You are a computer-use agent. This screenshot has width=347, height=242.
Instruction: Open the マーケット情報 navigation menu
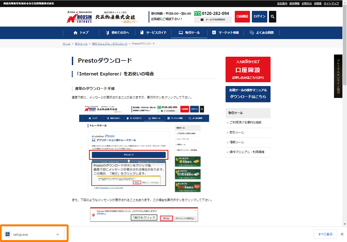(x=226, y=33)
